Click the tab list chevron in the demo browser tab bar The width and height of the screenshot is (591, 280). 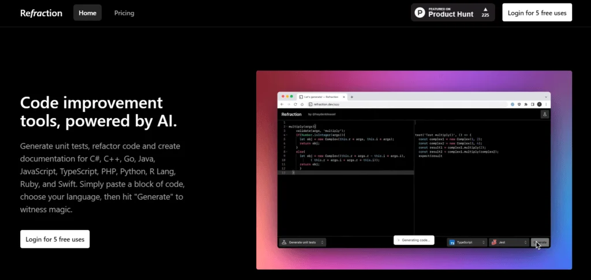pyautogui.click(x=546, y=97)
